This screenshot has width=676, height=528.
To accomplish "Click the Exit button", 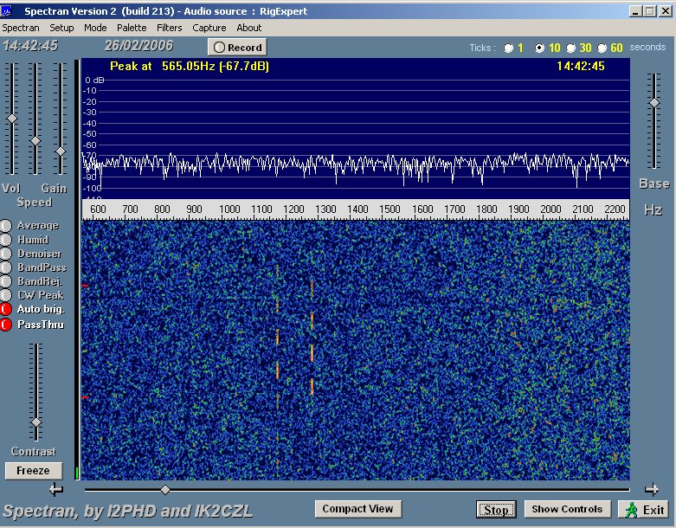I will coord(644,510).
